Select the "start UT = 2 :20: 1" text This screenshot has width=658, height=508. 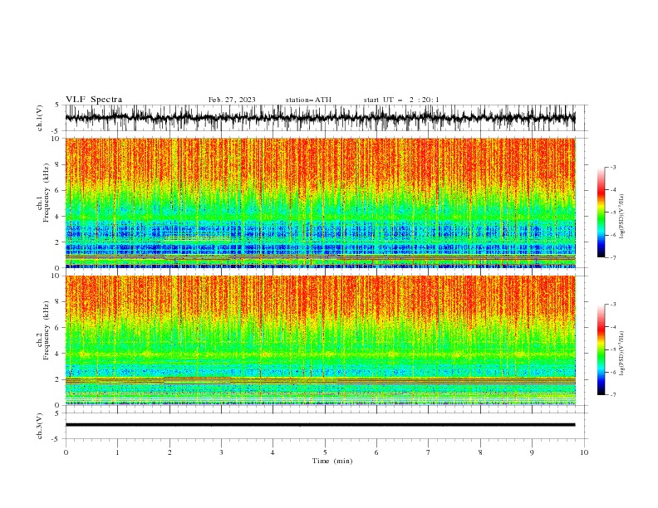[401, 100]
